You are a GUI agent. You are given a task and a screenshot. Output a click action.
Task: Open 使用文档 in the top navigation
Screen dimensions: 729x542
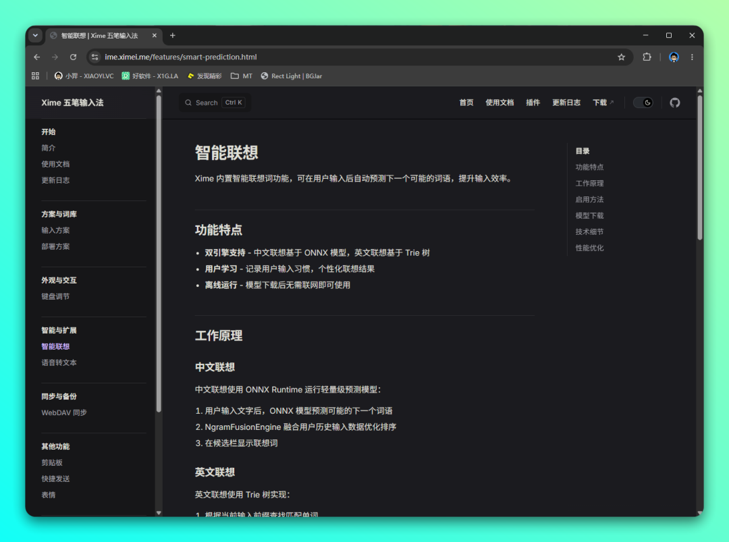coord(500,103)
